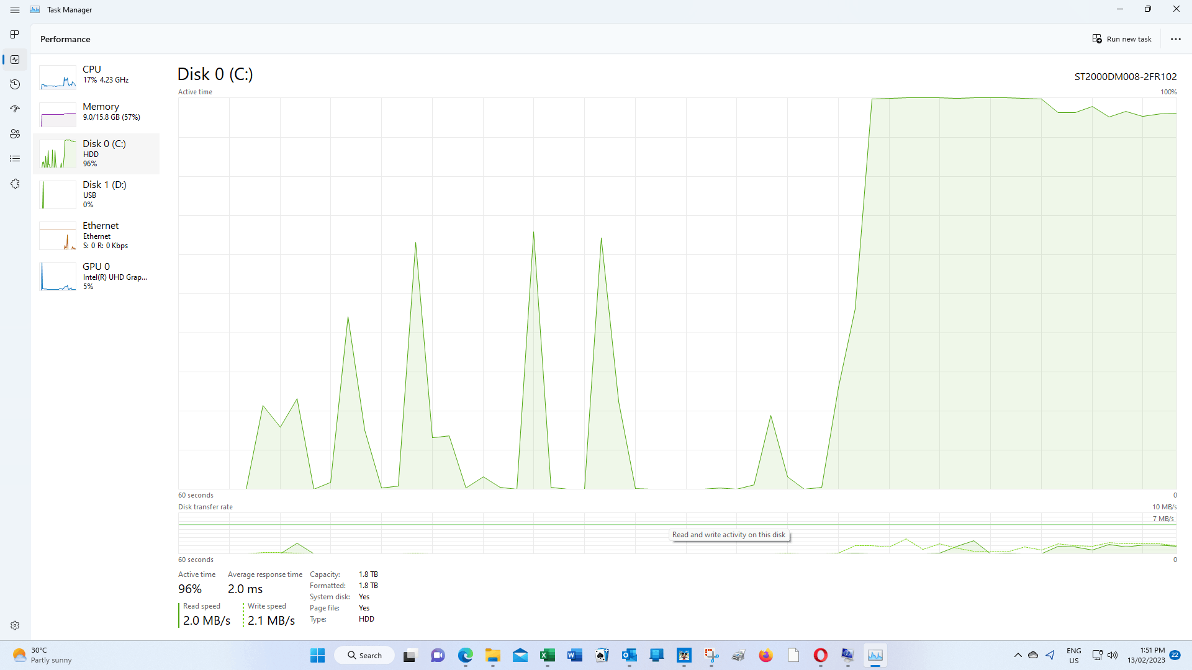The width and height of the screenshot is (1192, 670).
Task: Open the Users page icon
Action: pyautogui.click(x=15, y=134)
